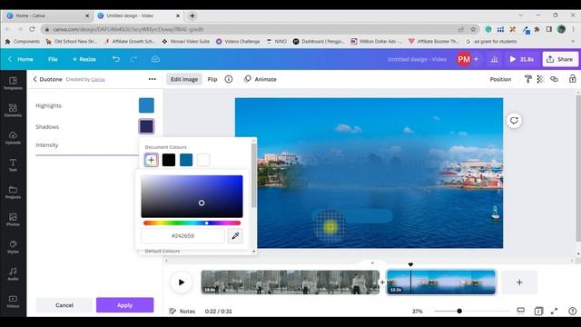Open the Styles sidebar tab

coord(13,246)
